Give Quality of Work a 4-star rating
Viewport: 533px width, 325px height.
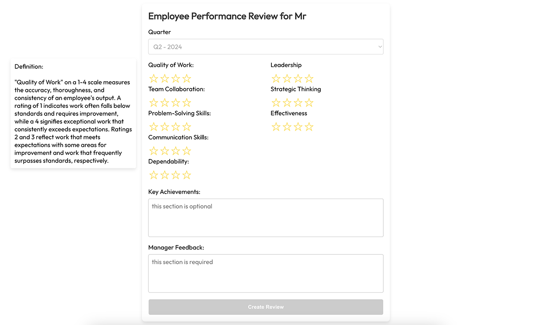(x=187, y=78)
